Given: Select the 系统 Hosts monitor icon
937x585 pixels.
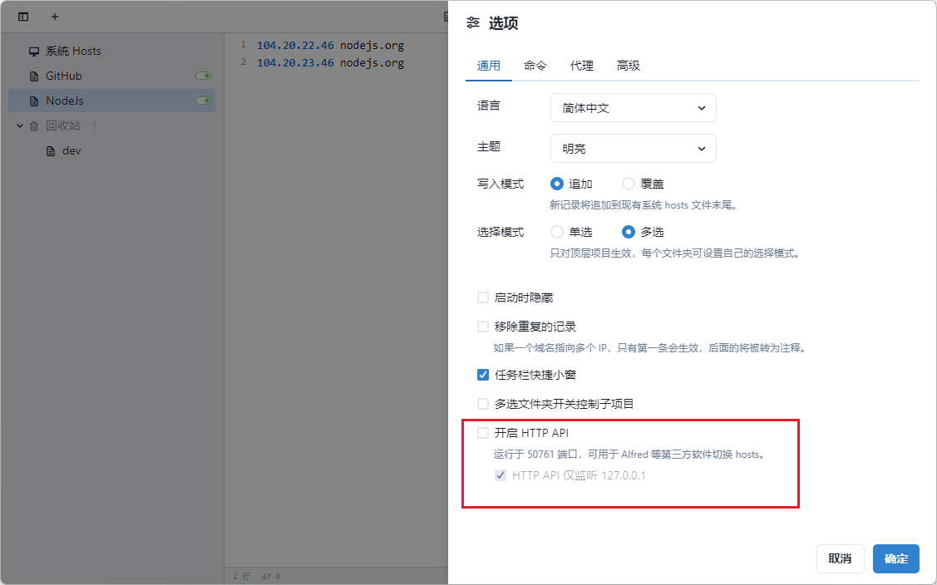Looking at the screenshot, I should (34, 51).
